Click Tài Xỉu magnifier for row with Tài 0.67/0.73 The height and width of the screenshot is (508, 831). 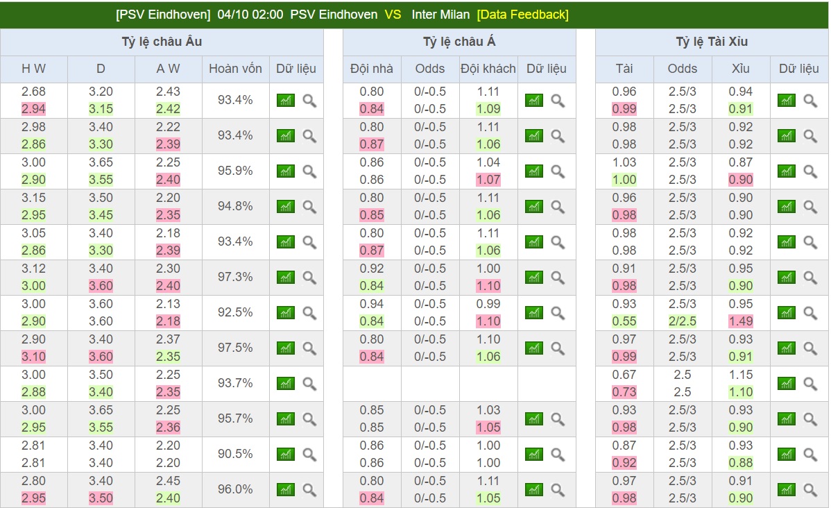pyautogui.click(x=810, y=383)
